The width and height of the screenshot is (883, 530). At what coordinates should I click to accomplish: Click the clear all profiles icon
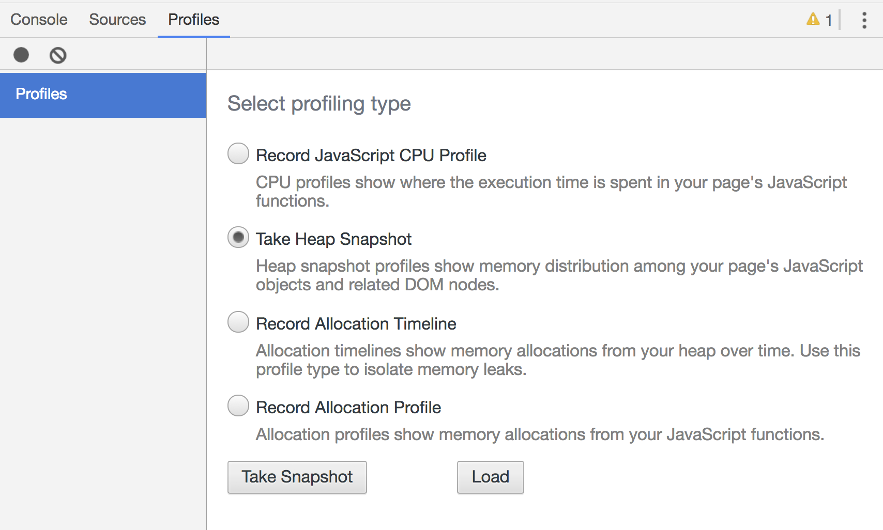58,55
